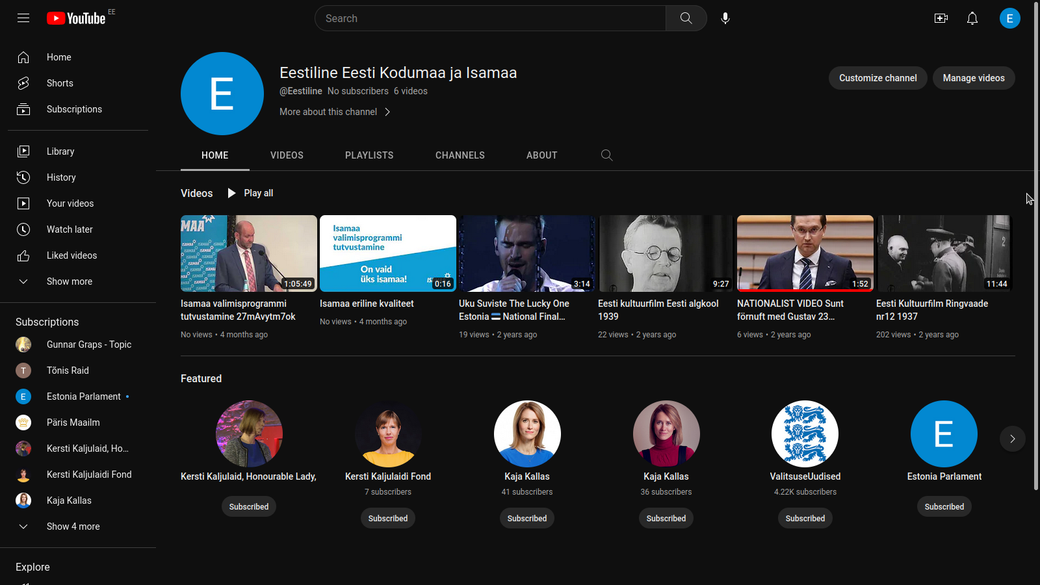Open account avatar menu
Image resolution: width=1040 pixels, height=585 pixels.
(x=1009, y=18)
